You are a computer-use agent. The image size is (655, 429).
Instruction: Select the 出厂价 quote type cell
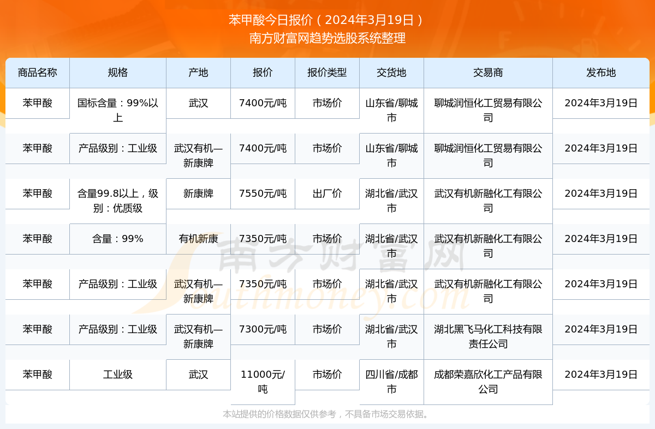[x=327, y=194]
